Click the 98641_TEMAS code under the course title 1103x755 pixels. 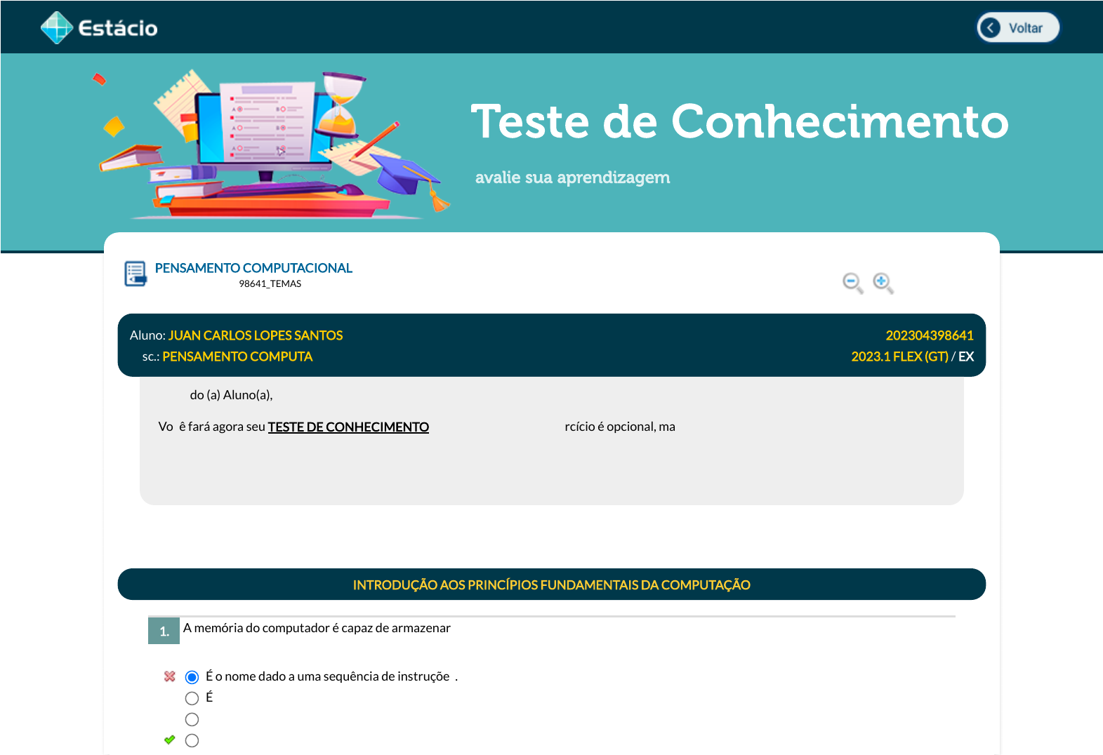(x=270, y=284)
